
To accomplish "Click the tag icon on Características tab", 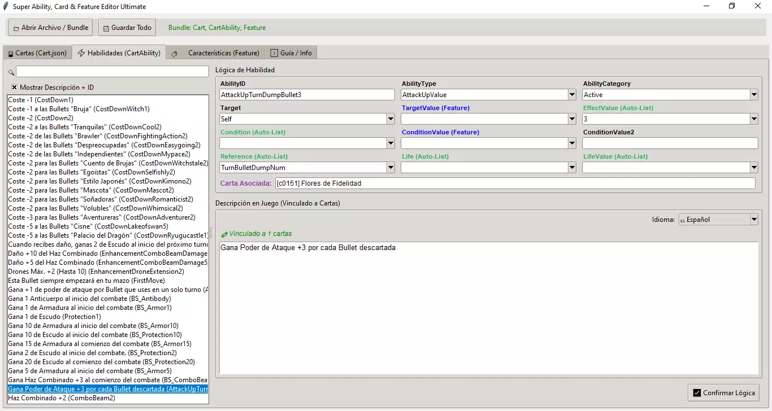I will (174, 54).
